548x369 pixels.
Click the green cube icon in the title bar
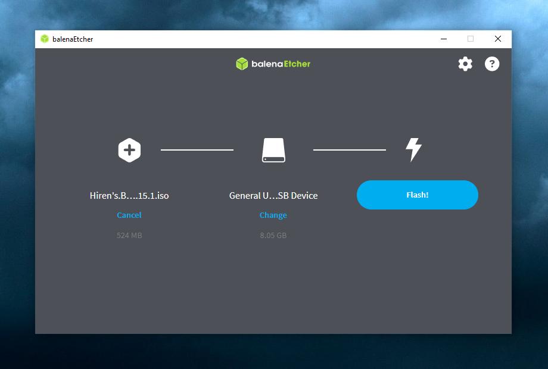pos(45,39)
